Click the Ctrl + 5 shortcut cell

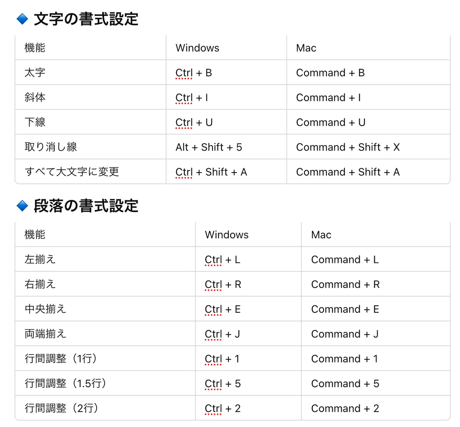point(248,383)
